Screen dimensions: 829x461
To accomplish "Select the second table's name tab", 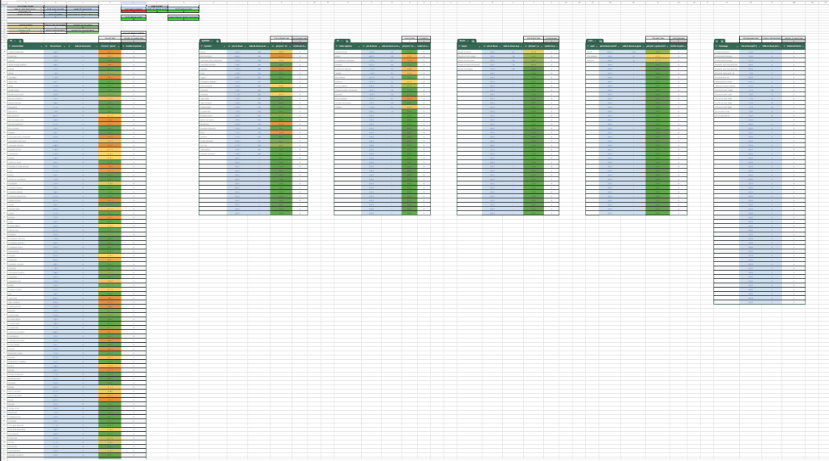I will pos(206,40).
